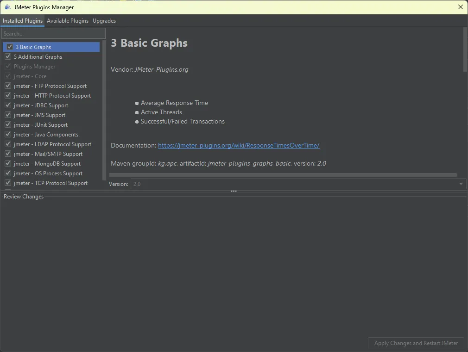Viewport: 468px width, 352px height.
Task: Open the ResponseTimesOverTime documentation link
Action: pyautogui.click(x=239, y=145)
